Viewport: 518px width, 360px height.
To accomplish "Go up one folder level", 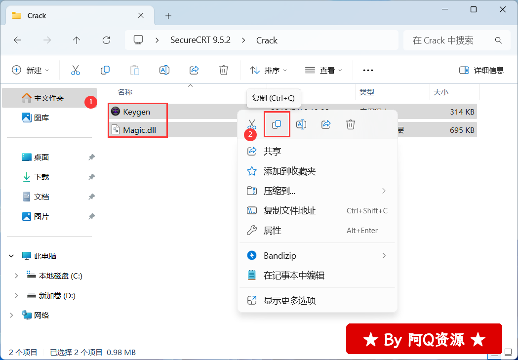I will pyautogui.click(x=77, y=40).
